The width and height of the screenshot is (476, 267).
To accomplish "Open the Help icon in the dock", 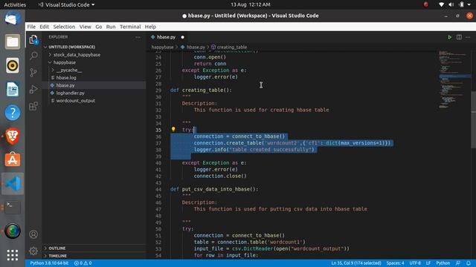I will pos(13,113).
